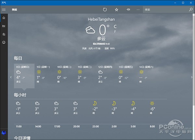Show next days with right arrow
This screenshot has width=195, height=140.
(192, 77)
